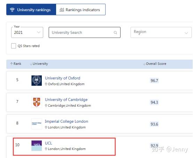Image resolution: width=193 pixels, height=158 pixels.
Task: Click the purple UCL logo
Action: coord(37,146)
